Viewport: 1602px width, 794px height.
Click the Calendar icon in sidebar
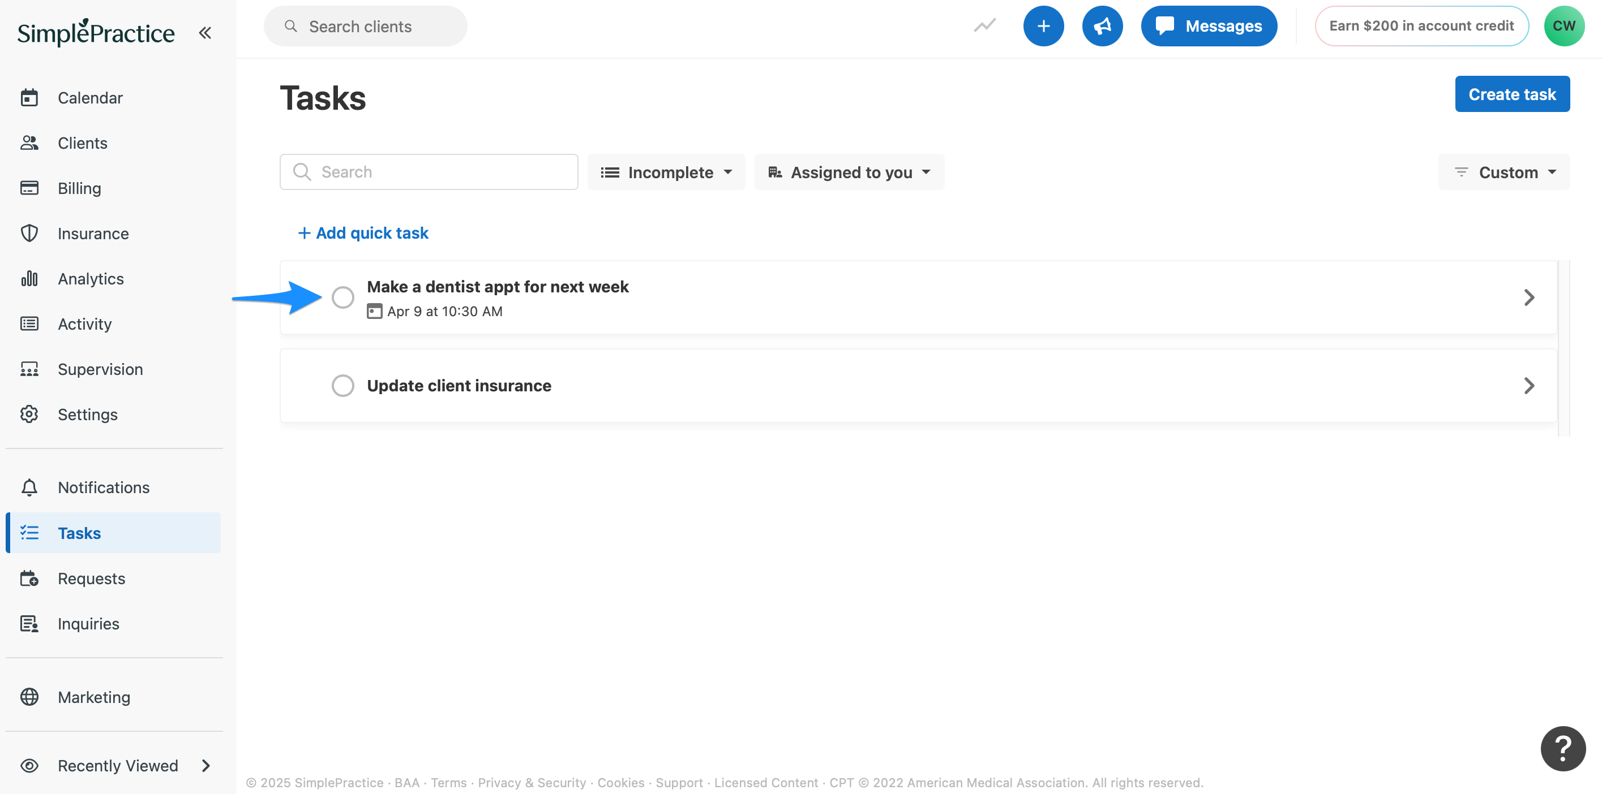tap(29, 97)
